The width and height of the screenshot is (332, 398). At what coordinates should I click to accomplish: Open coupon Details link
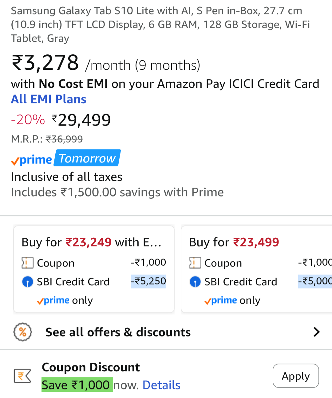coord(161,385)
